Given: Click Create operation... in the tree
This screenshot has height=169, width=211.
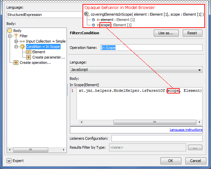Looking at the screenshot, I should pyautogui.click(x=35, y=63).
